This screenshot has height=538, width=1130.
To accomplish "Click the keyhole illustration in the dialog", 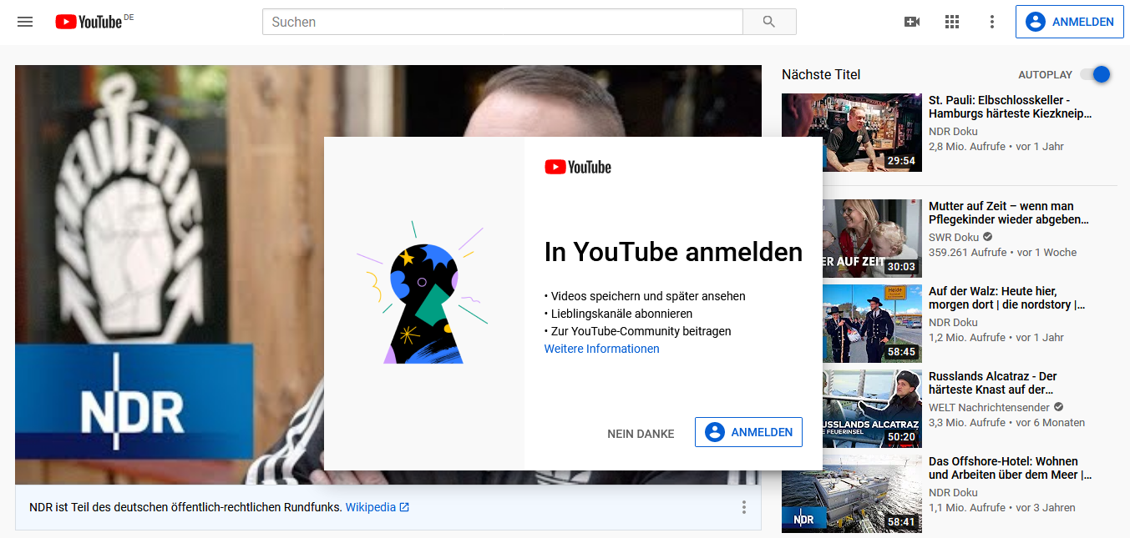I will click(x=423, y=292).
